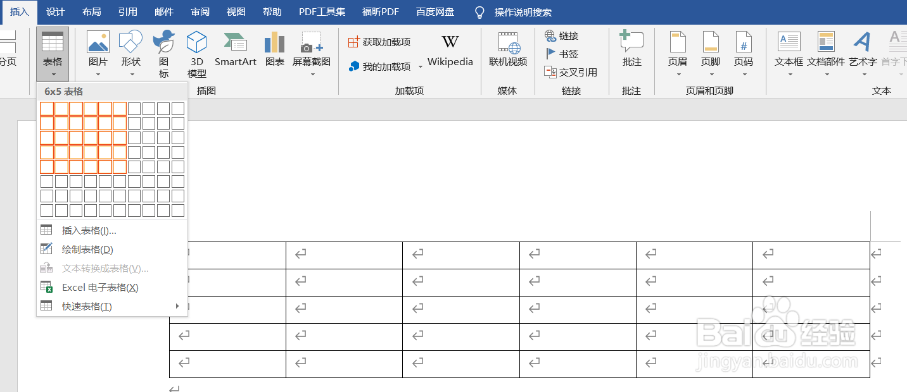907x392 pixels.
Task: Insert an online video via 联机视频
Action: pos(507,51)
